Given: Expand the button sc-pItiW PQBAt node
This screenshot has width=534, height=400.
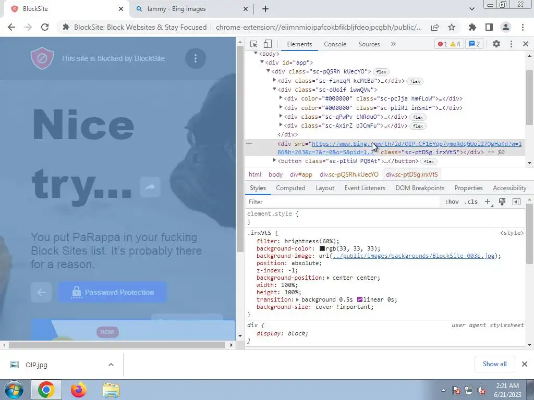Looking at the screenshot, I should [274, 160].
